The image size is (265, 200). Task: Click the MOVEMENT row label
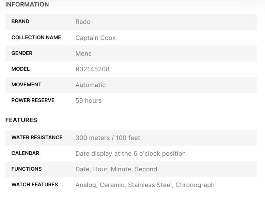26,85
